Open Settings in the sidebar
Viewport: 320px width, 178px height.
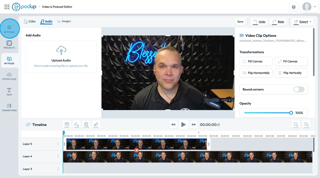(9, 29)
